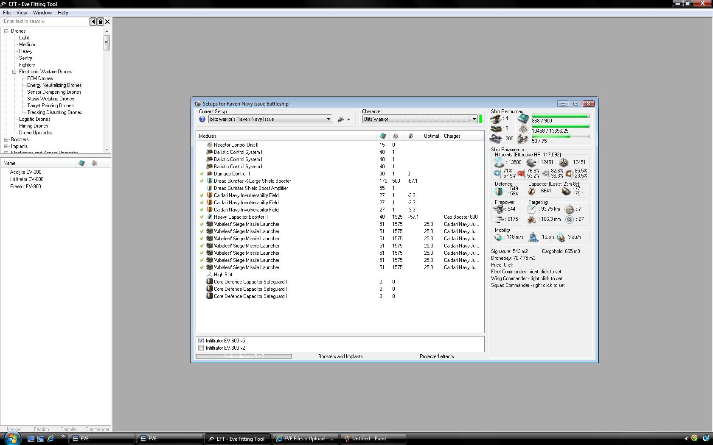Image resolution: width=713 pixels, height=445 pixels.
Task: Enable the Infiltrator EV-600 x2 drone checkbox
Action: point(201,348)
